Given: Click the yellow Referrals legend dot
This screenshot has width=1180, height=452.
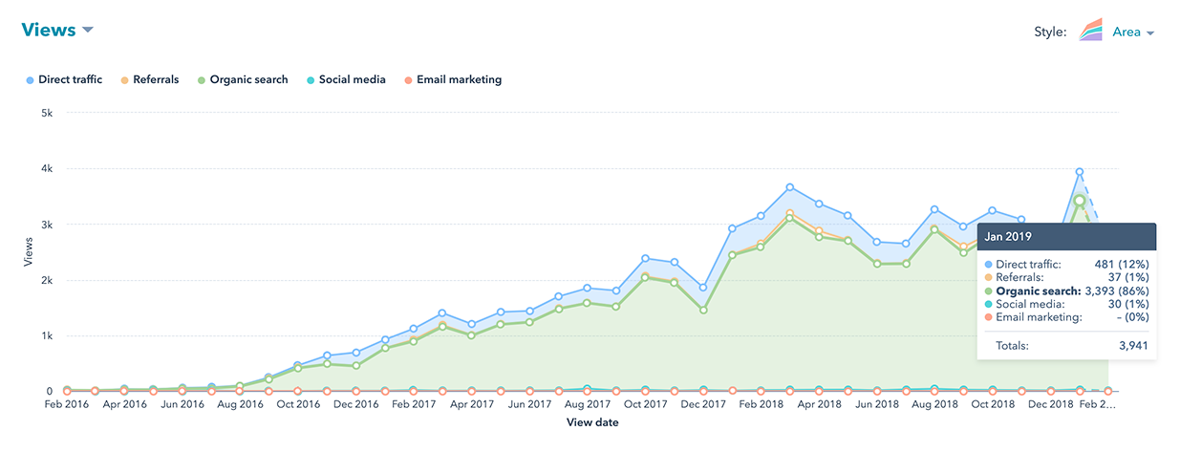Looking at the screenshot, I should coord(123,80).
